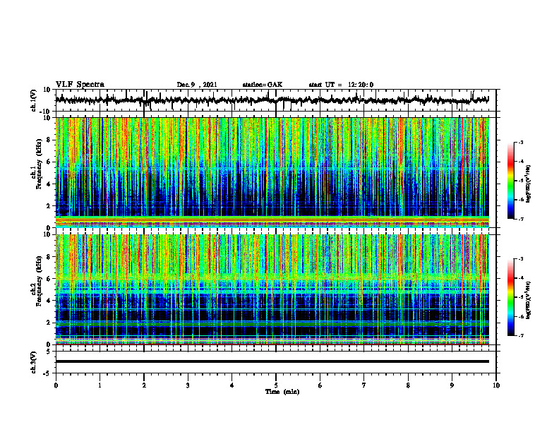Screen dimensions: 559x432
Task: Click the ch.2 "Frequency (kHz)" axis label
Action: tap(39, 281)
